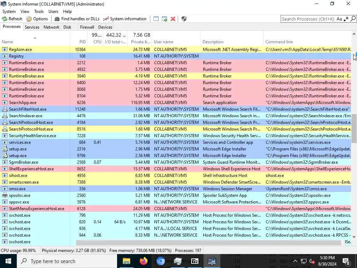The width and height of the screenshot is (357, 268).
Task: Select ShellExperienceHost.exe process
Action: (x=176, y=169)
